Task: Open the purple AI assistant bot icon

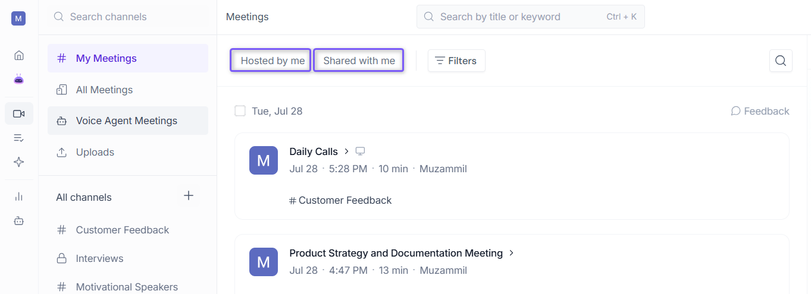Action: pyautogui.click(x=19, y=79)
